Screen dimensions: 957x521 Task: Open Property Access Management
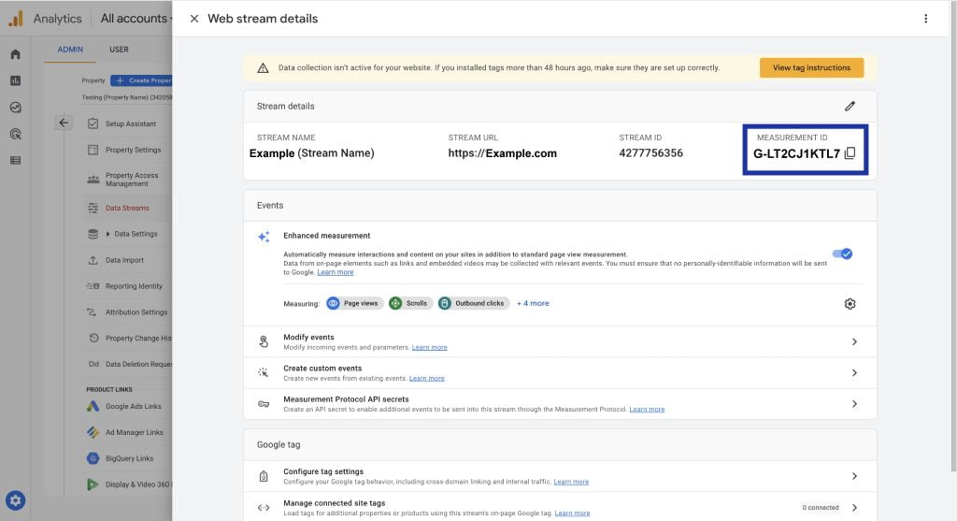tap(131, 180)
